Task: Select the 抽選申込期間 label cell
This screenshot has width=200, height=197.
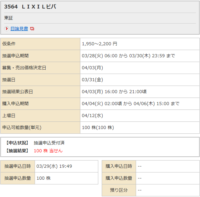Action: click(x=40, y=56)
